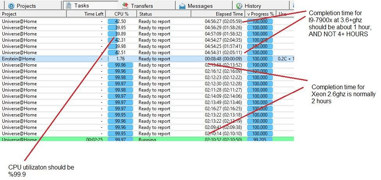Open the Transfers tab
The width and height of the screenshot is (381, 180).
click(147, 5)
